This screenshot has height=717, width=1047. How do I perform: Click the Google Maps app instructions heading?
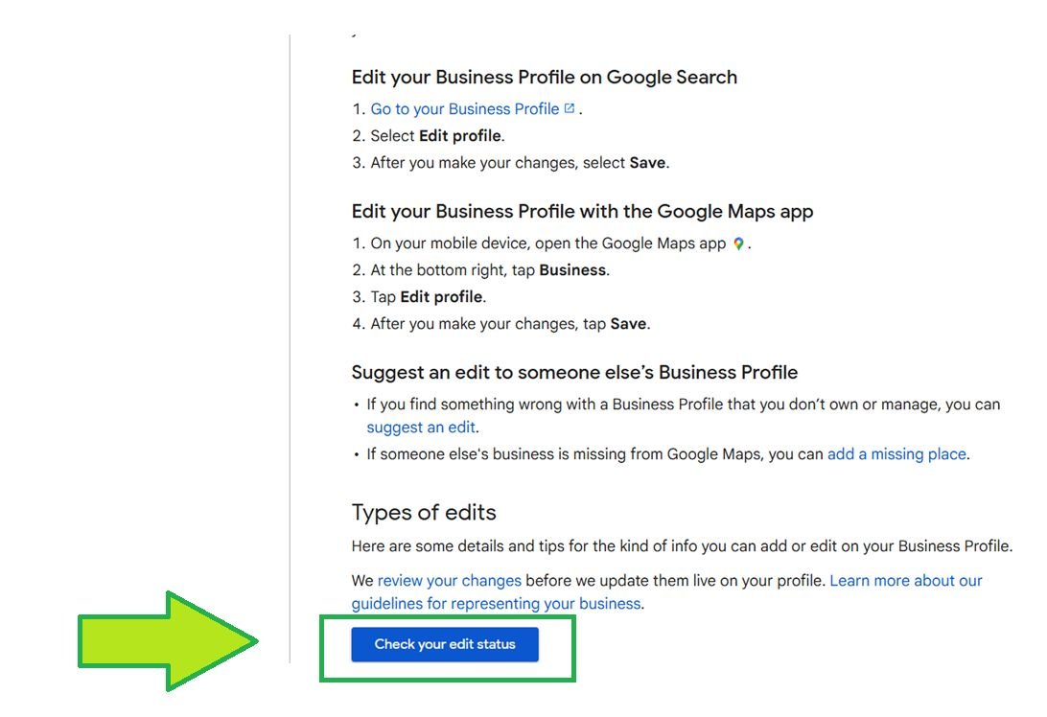click(x=582, y=211)
